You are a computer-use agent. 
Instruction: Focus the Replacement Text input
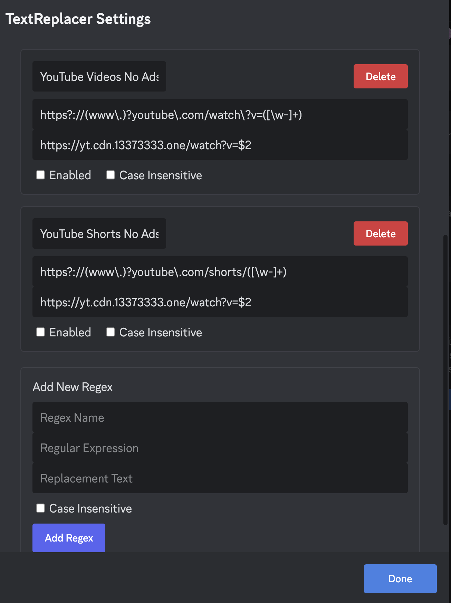(220, 478)
